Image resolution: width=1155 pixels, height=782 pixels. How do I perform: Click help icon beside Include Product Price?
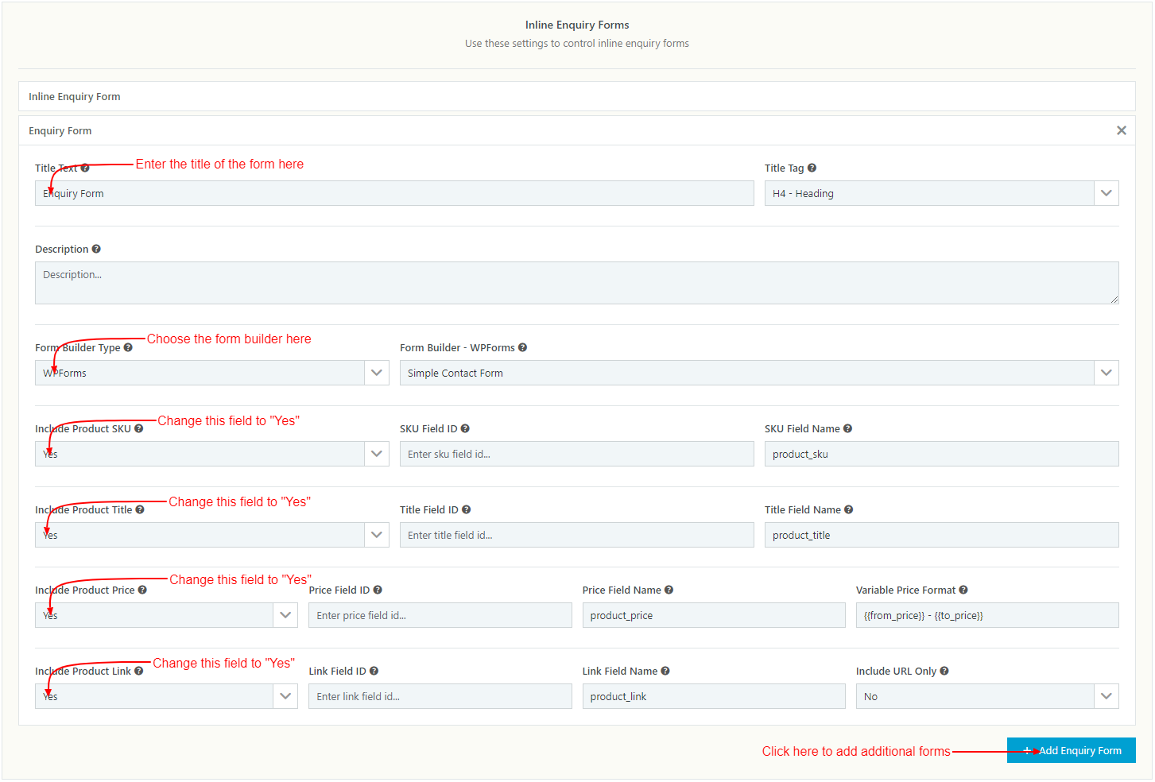coord(142,590)
